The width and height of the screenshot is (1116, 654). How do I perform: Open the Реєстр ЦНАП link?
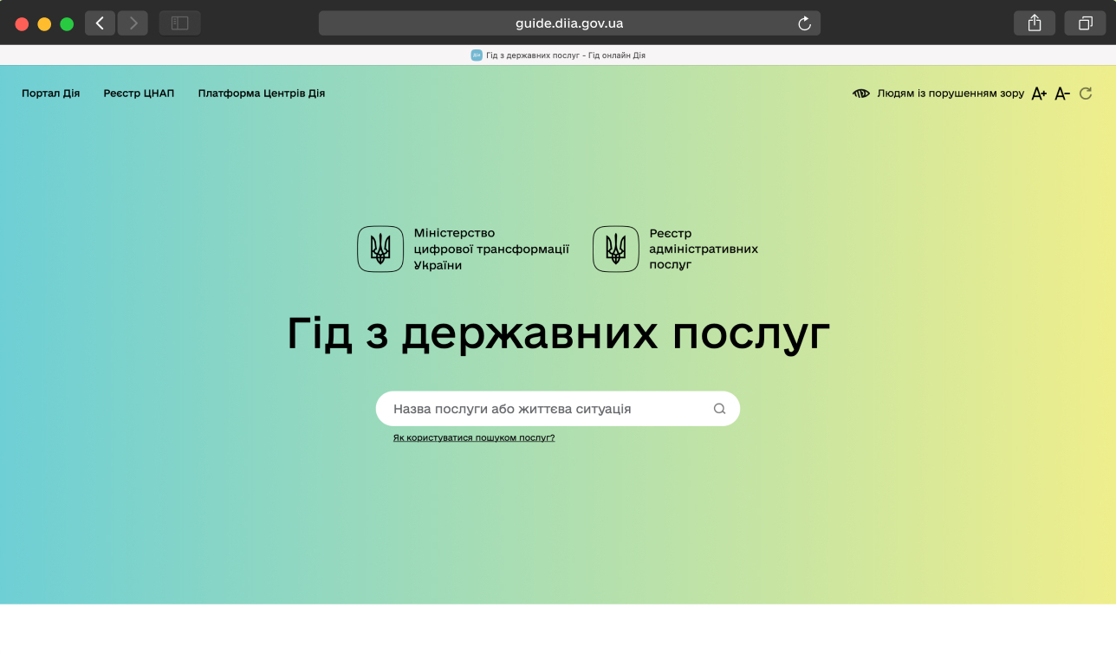139,94
